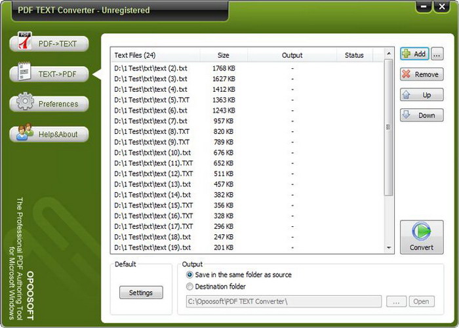Click the file list scrollbar thumb
This screenshot has height=328, width=459.
click(x=389, y=127)
